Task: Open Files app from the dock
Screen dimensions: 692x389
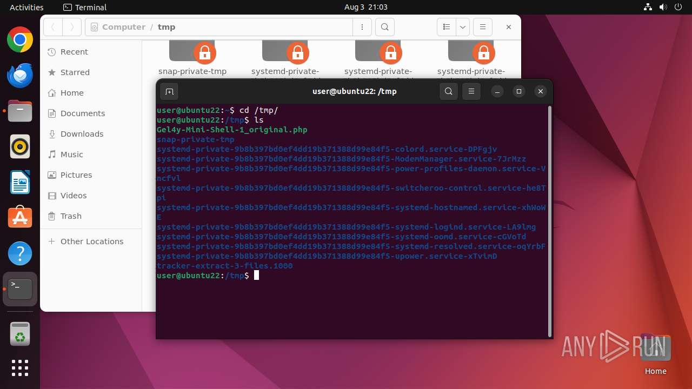Action: tap(20, 111)
